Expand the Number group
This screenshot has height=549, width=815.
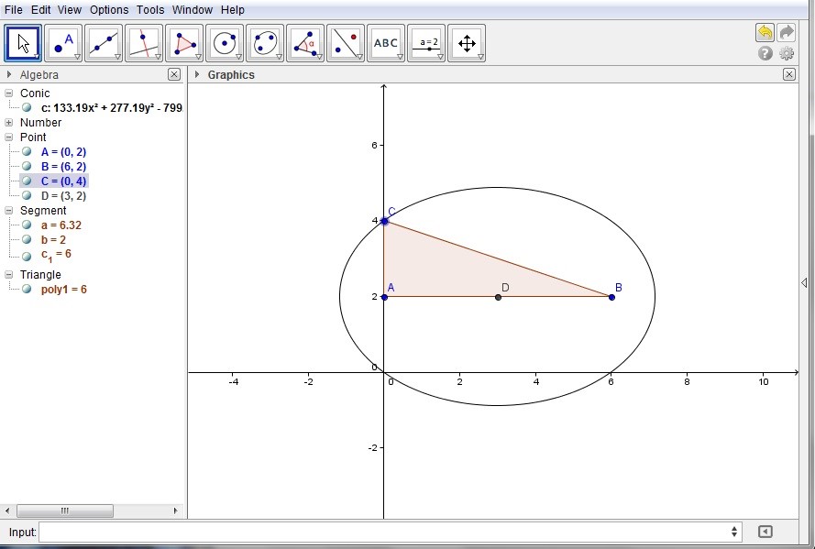click(x=9, y=123)
